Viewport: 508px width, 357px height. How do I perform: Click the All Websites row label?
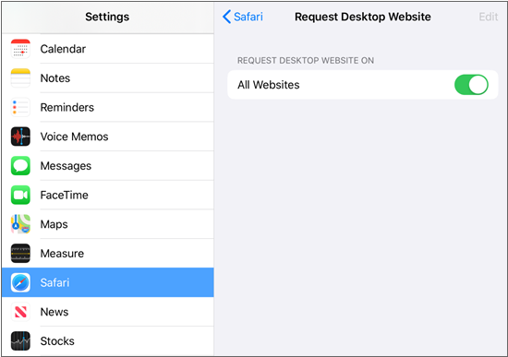(269, 85)
